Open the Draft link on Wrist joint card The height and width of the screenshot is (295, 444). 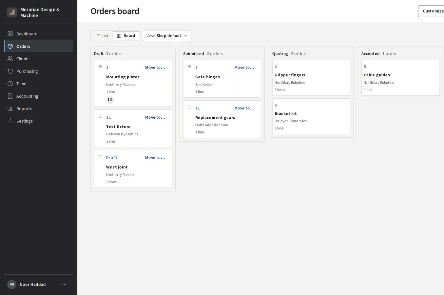click(x=112, y=158)
